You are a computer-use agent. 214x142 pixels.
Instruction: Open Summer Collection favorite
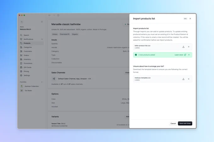31,86
